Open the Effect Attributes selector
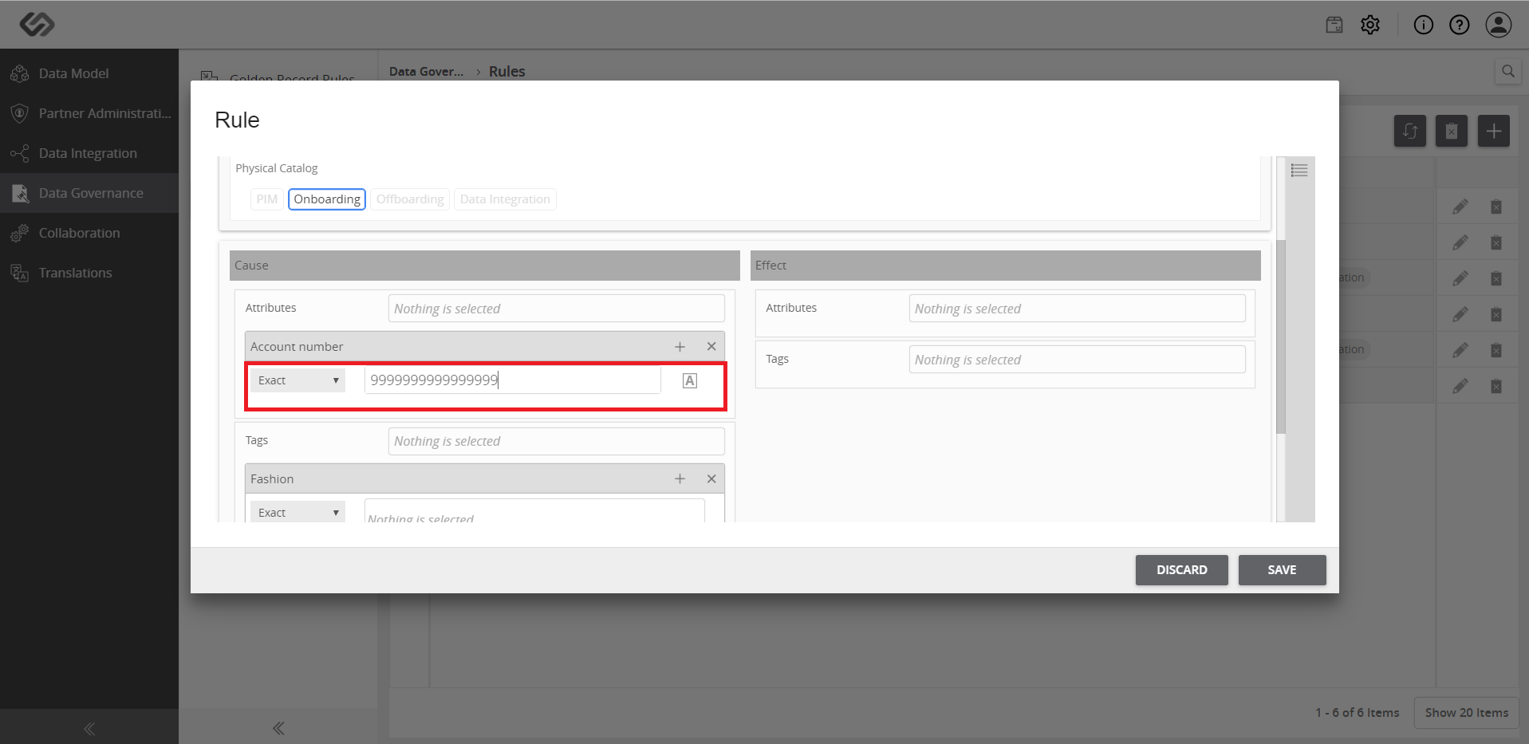This screenshot has width=1529, height=744. coord(1077,309)
